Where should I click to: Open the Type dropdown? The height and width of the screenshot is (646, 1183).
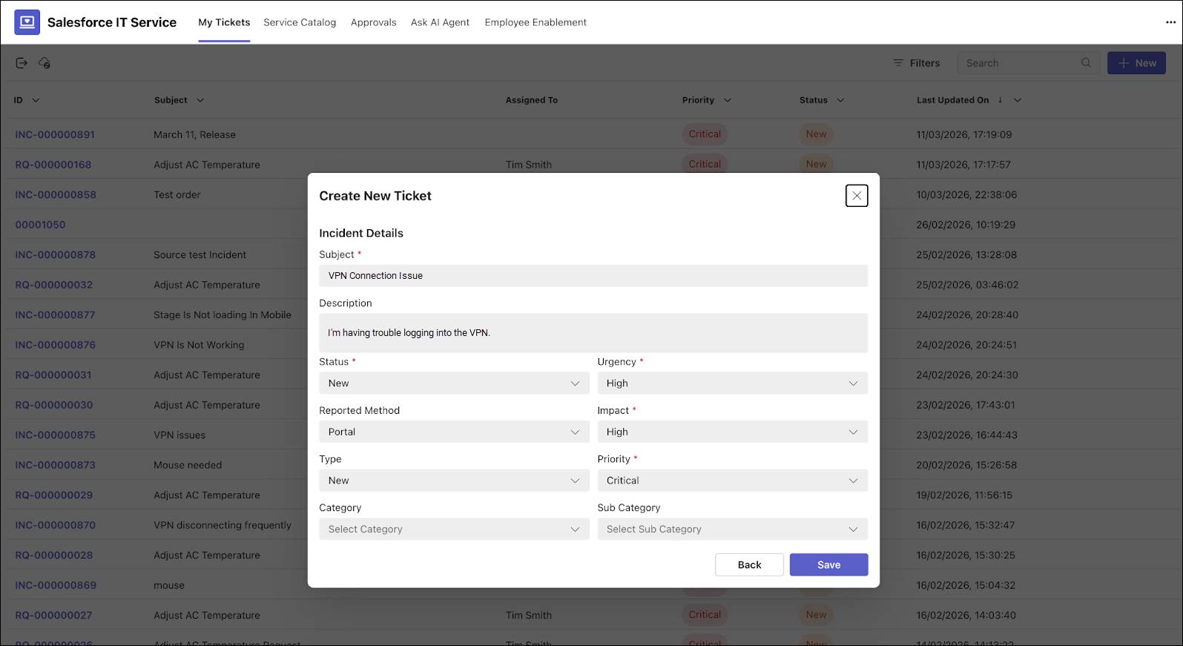[454, 481]
